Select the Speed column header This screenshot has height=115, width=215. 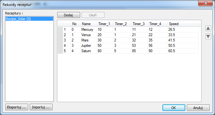[x=183, y=24]
